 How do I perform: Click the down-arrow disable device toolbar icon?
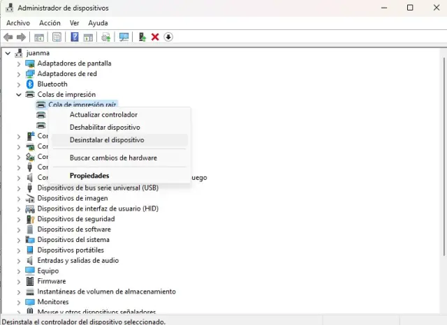(168, 37)
